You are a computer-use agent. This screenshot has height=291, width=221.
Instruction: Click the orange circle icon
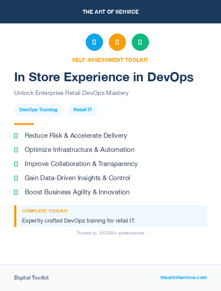click(x=117, y=42)
